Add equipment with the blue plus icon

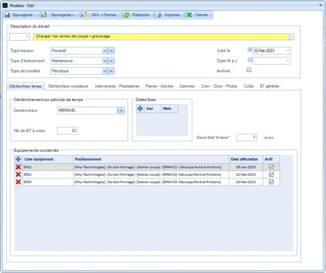click(x=18, y=159)
